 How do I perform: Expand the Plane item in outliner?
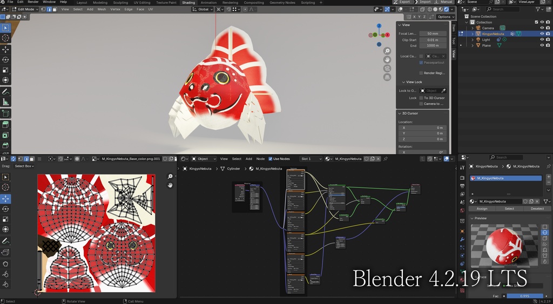click(473, 45)
